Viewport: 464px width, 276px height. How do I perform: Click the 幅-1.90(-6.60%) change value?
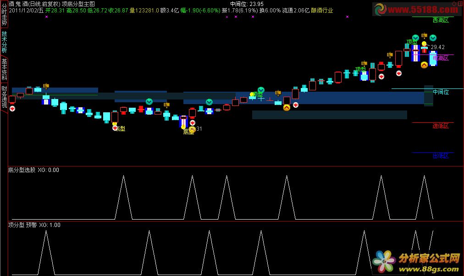[x=200, y=11]
